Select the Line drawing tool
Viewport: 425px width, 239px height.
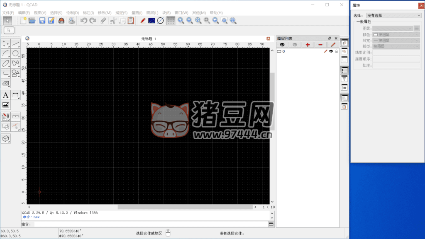(16, 43)
